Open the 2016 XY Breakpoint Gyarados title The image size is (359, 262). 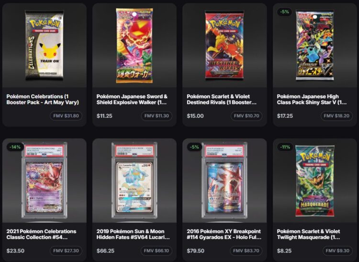[224, 234]
